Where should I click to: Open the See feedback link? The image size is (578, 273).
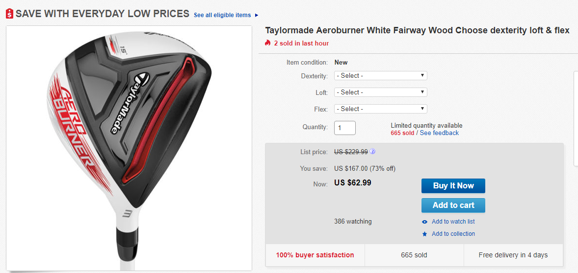[439, 133]
